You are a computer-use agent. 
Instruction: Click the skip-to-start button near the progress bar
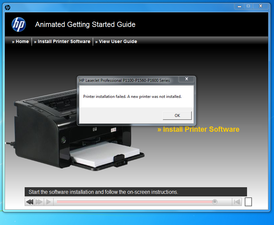tap(237, 202)
